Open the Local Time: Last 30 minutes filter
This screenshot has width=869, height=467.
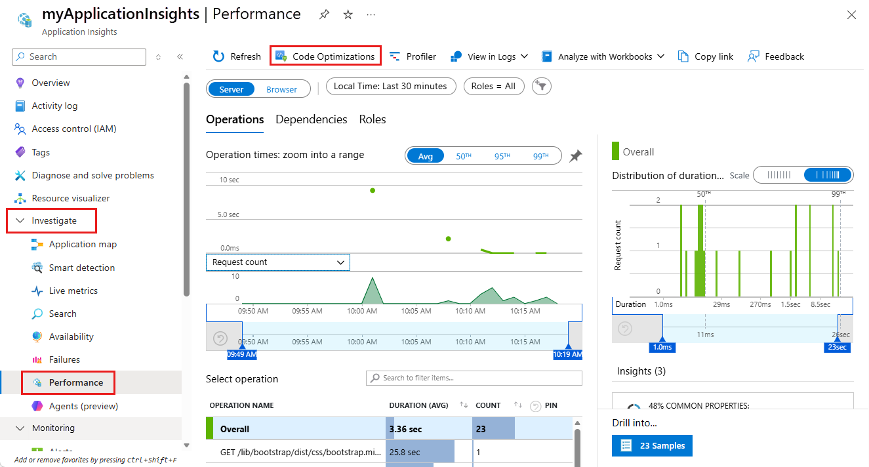tap(390, 86)
